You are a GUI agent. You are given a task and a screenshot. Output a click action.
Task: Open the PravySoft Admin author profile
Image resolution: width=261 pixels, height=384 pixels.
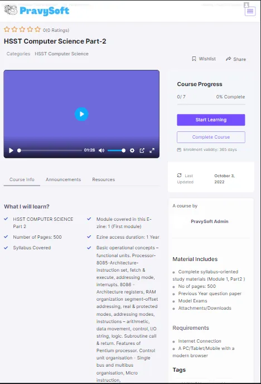tap(210, 221)
